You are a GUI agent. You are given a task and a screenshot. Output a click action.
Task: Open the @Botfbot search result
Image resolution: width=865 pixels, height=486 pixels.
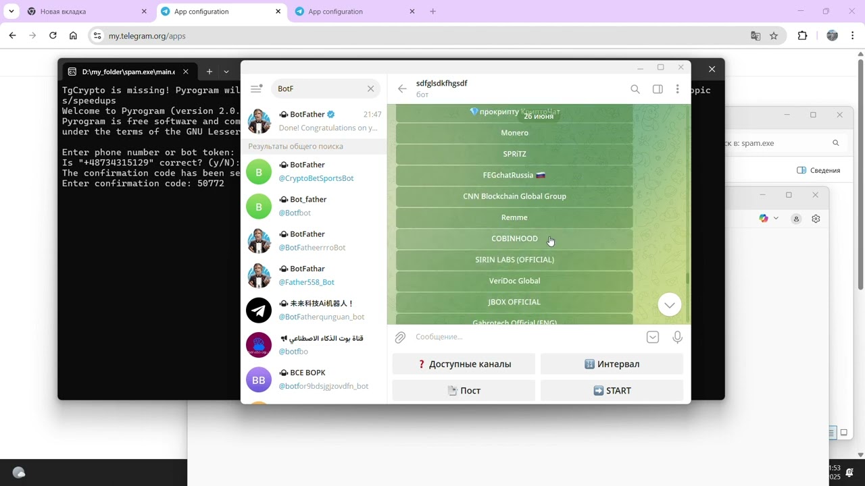click(x=314, y=206)
